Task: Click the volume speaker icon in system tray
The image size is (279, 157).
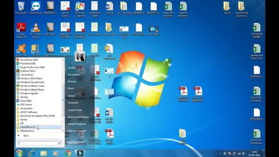Action: (x=244, y=154)
